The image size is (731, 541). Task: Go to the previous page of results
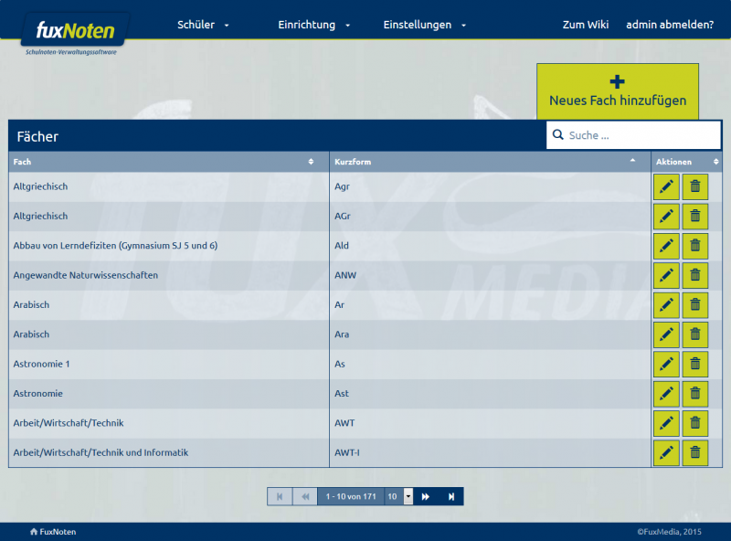305,497
